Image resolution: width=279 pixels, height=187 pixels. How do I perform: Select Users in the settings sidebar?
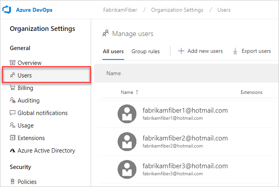tap(46, 75)
